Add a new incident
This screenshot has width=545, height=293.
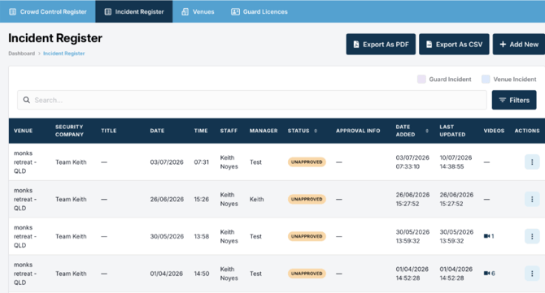pos(519,45)
